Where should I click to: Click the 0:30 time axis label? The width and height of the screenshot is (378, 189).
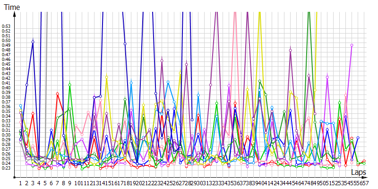pyautogui.click(x=6, y=135)
